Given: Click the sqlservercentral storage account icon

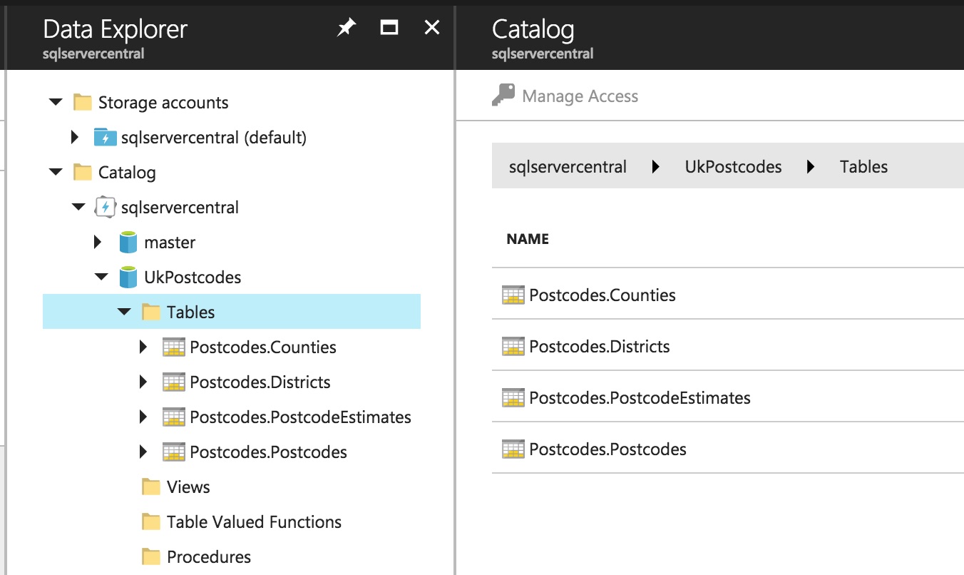Looking at the screenshot, I should click(x=105, y=137).
